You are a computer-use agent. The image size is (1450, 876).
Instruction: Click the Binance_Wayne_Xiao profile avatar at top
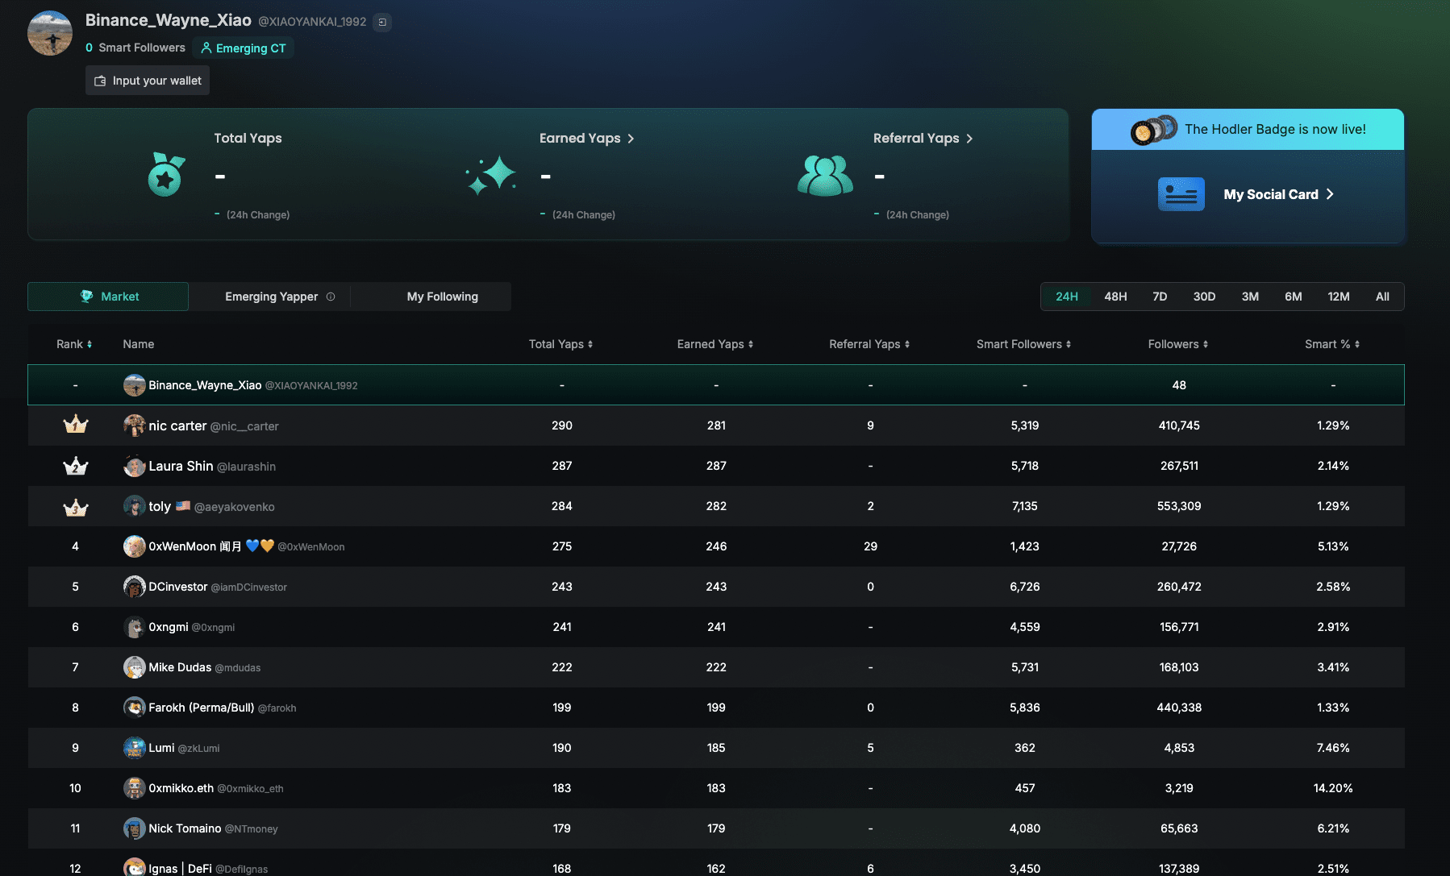click(50, 33)
